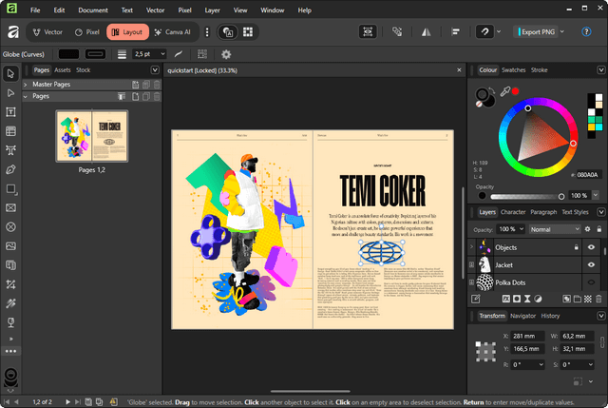
Task: Add a pixel layer in Layers panel
Action: [x=588, y=299]
